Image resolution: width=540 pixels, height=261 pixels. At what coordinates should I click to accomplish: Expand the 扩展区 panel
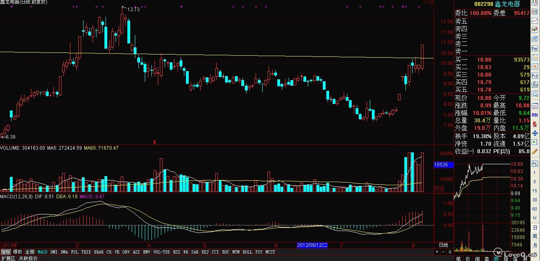click(8, 258)
